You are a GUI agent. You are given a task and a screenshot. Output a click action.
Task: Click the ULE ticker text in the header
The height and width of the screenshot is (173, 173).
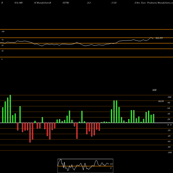pyautogui.click(x=114, y=3)
